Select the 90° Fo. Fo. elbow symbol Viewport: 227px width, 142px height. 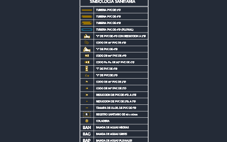click(x=87, y=62)
